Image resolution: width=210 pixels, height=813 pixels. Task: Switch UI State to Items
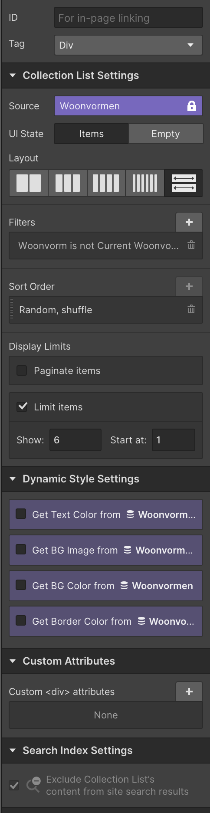tap(92, 134)
